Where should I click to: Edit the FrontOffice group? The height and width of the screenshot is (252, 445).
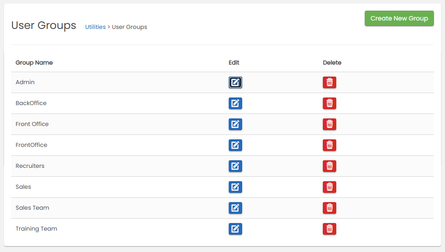[x=235, y=145]
